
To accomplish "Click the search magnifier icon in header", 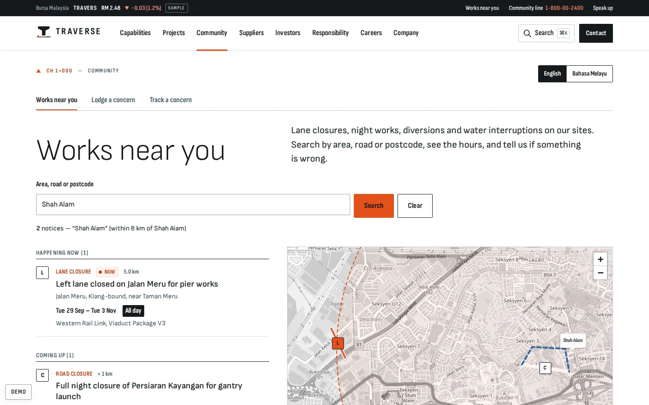I will tap(527, 33).
